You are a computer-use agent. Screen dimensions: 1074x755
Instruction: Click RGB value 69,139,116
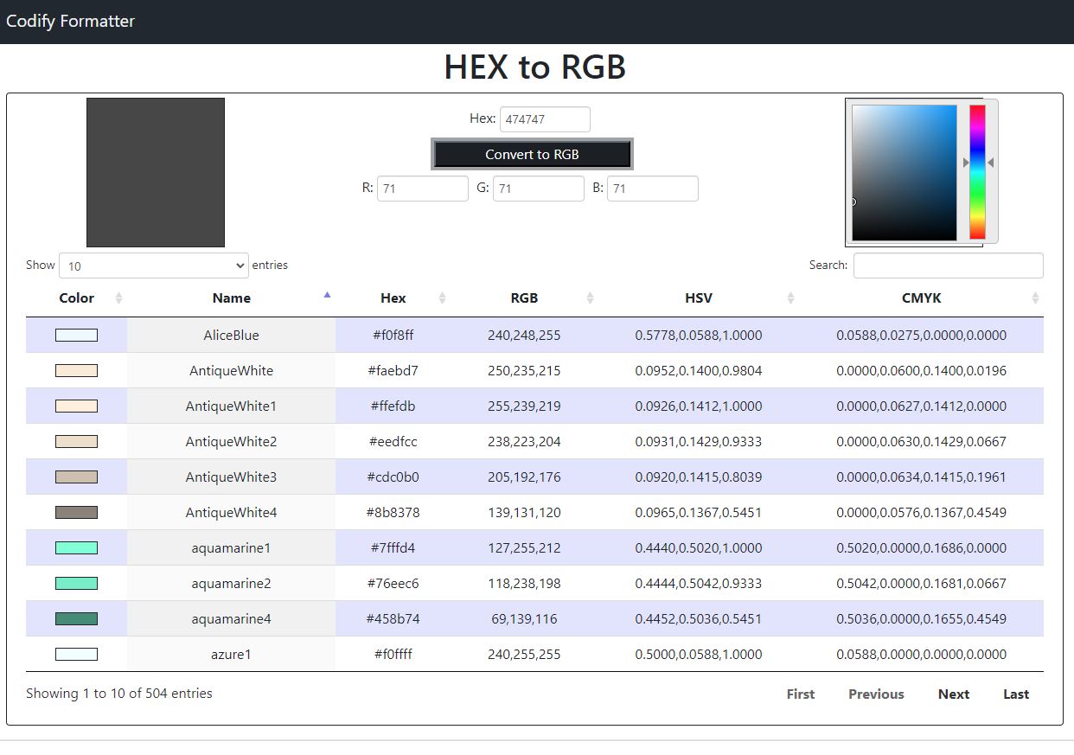[524, 619]
